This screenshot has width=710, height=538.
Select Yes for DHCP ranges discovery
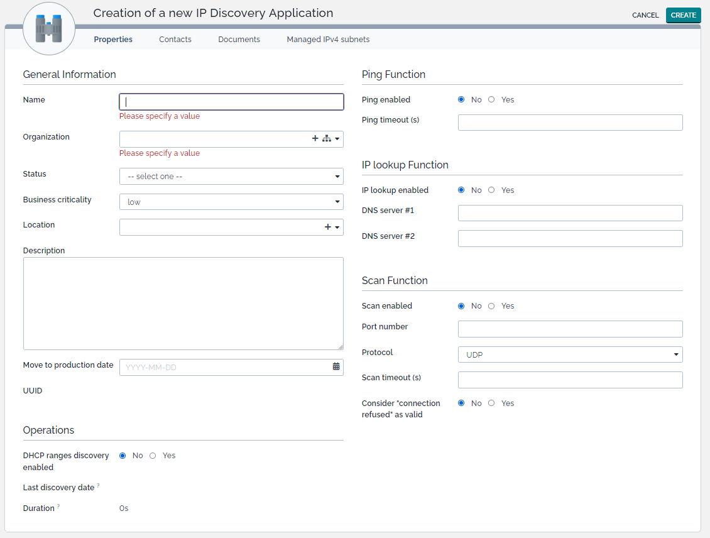[x=153, y=456]
